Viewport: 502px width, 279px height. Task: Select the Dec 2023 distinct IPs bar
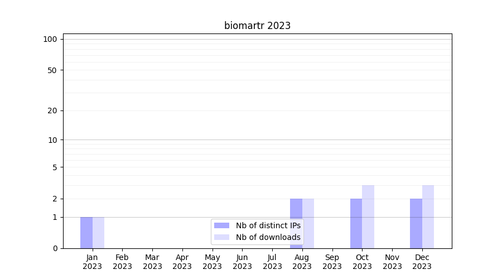coord(416,223)
